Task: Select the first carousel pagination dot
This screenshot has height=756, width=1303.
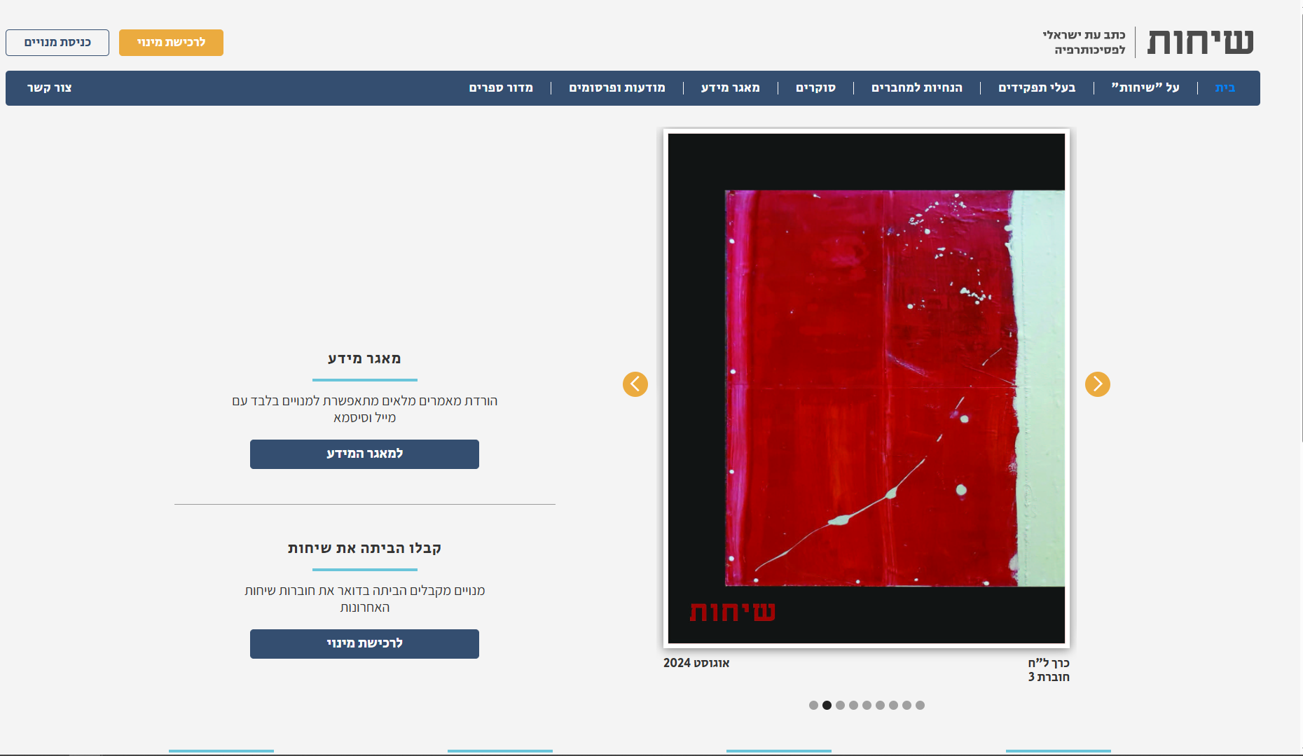Action: [x=813, y=706]
